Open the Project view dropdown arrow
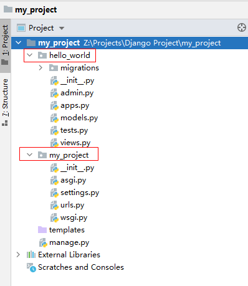Screen dimensions: 248x286 pos(62,28)
